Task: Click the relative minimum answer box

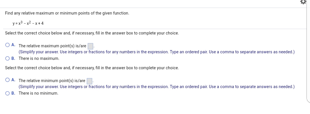Action: [90, 81]
